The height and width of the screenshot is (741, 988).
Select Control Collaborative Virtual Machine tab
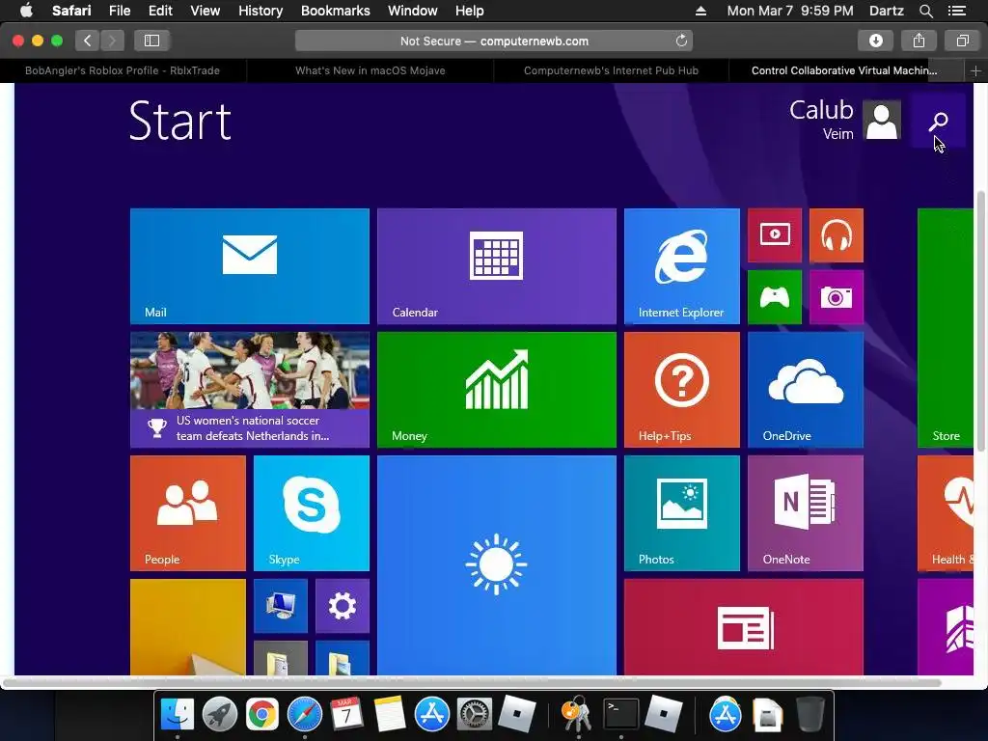point(844,70)
